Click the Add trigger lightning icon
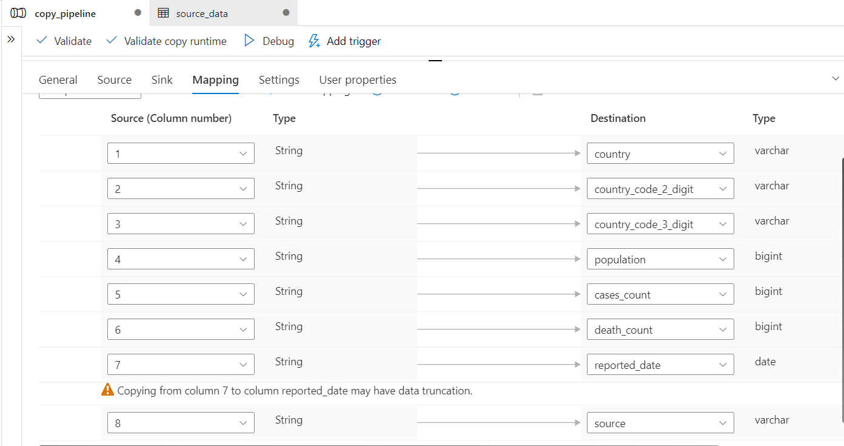This screenshot has width=844, height=446. click(314, 41)
